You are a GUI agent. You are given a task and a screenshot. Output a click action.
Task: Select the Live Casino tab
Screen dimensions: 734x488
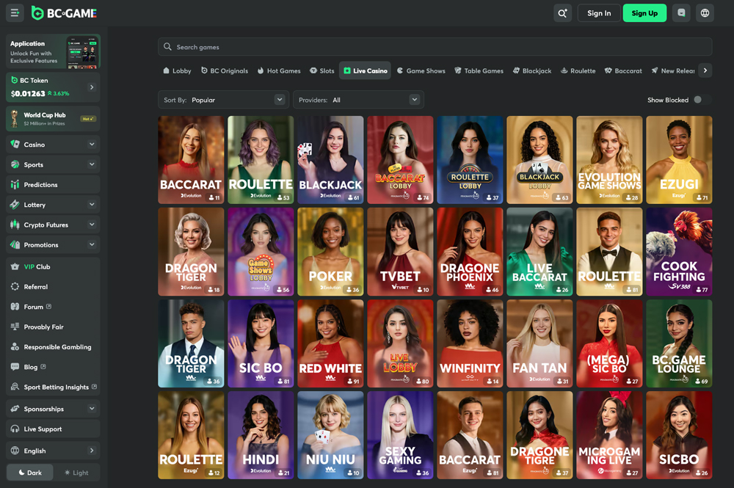pos(365,70)
